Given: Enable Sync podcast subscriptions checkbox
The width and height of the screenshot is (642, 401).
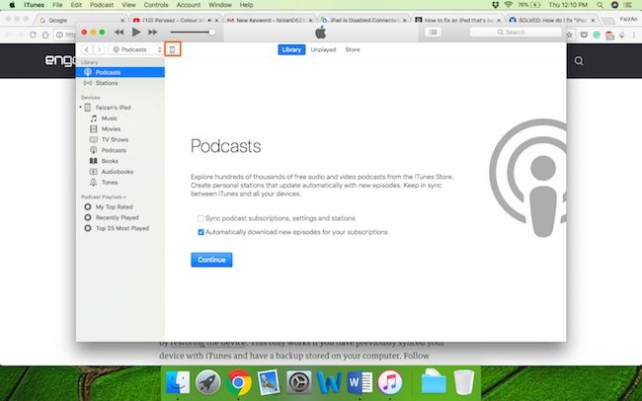Looking at the screenshot, I should pyautogui.click(x=201, y=218).
